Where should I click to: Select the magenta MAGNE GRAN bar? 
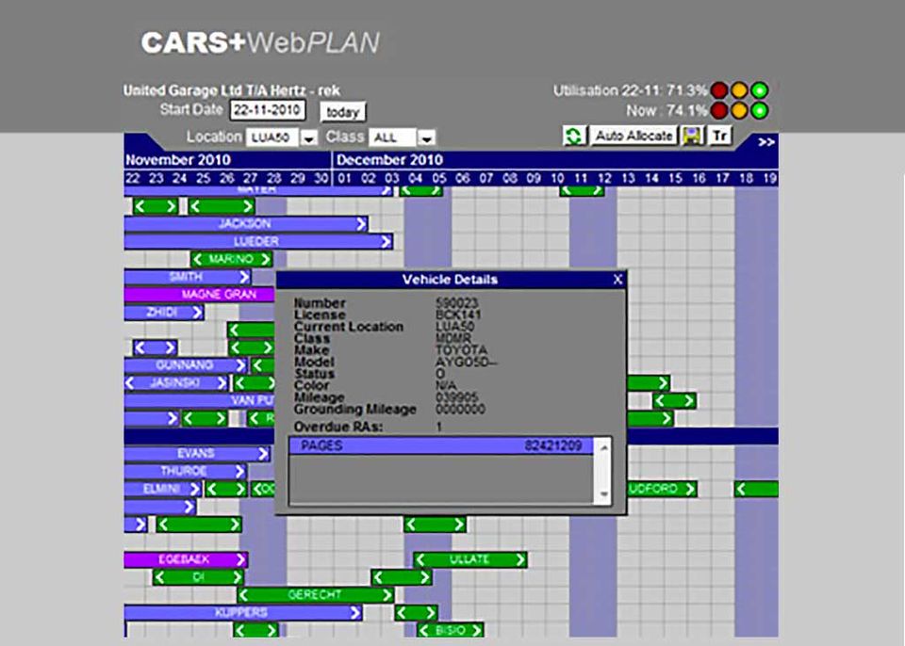coord(200,294)
